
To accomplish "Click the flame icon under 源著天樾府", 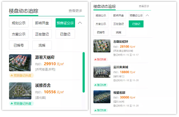I will point(12,76).
